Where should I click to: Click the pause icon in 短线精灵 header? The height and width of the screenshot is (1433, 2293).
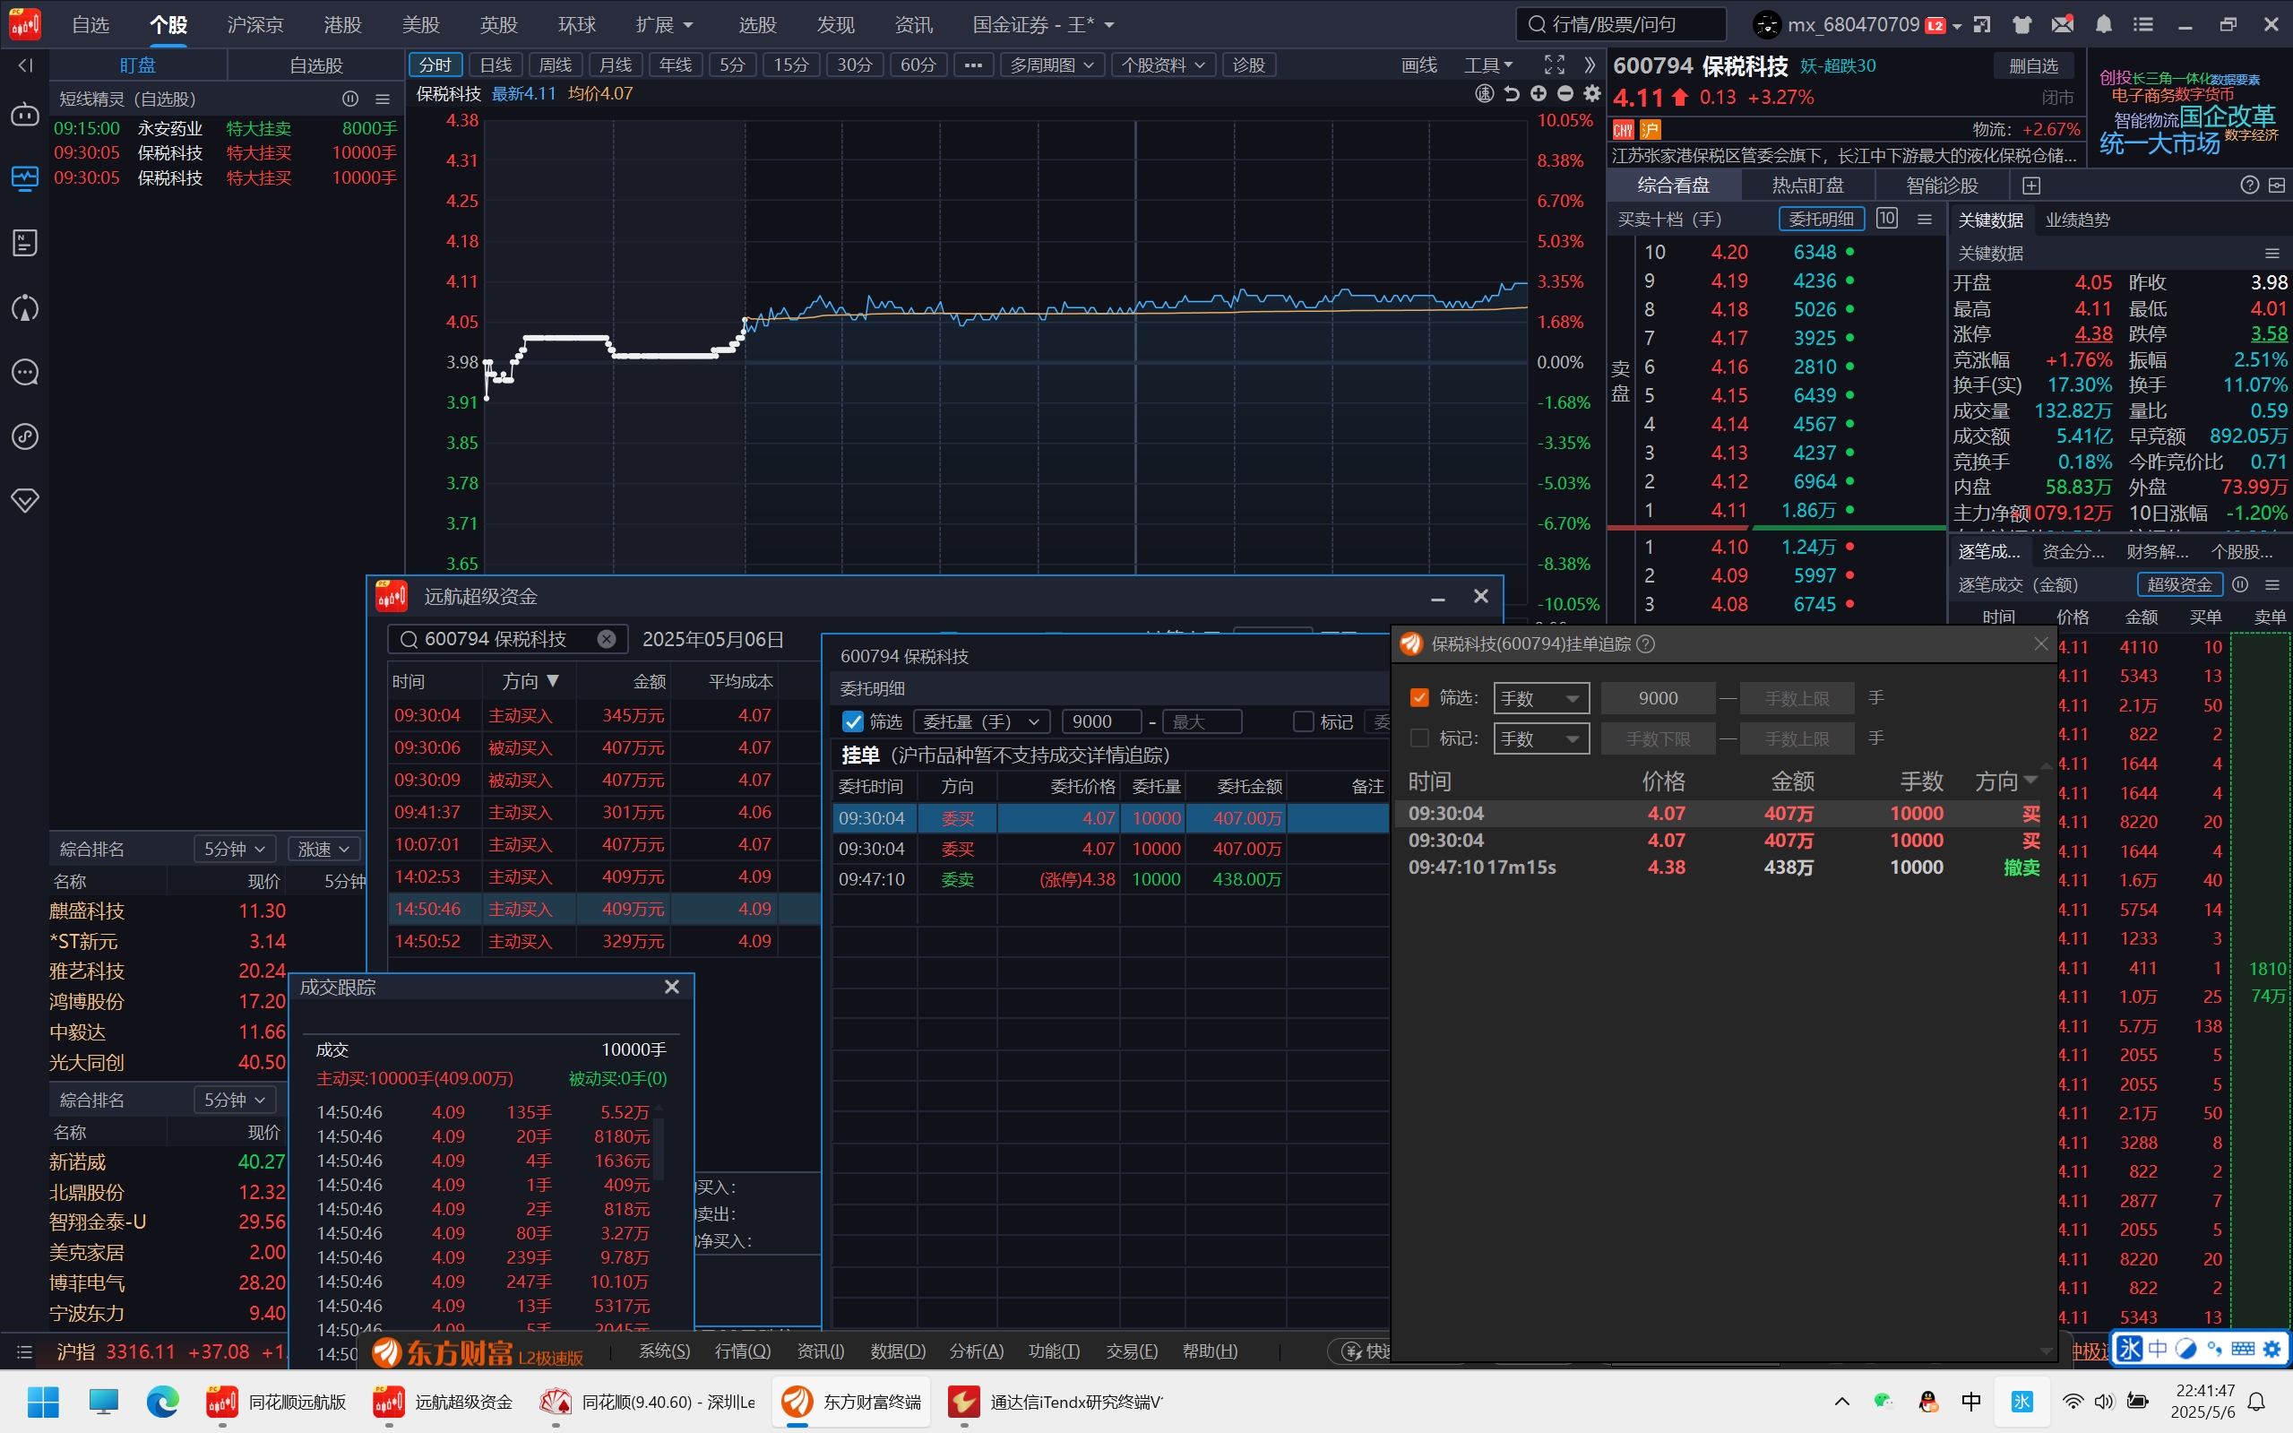click(x=350, y=99)
